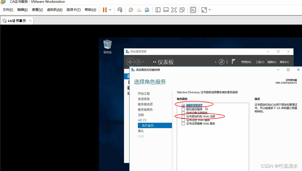This screenshot has height=171, width=302.
Task: Close the CA证书服务 tab
Action: [x=30, y=21]
